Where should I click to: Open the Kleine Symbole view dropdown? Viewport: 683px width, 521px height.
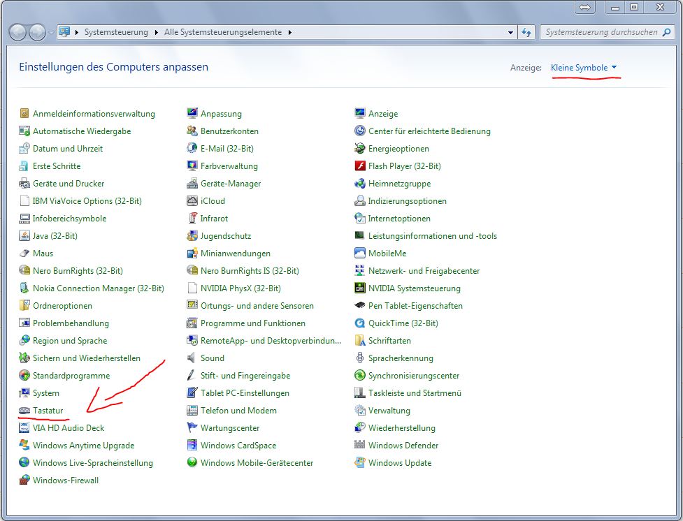click(x=584, y=68)
